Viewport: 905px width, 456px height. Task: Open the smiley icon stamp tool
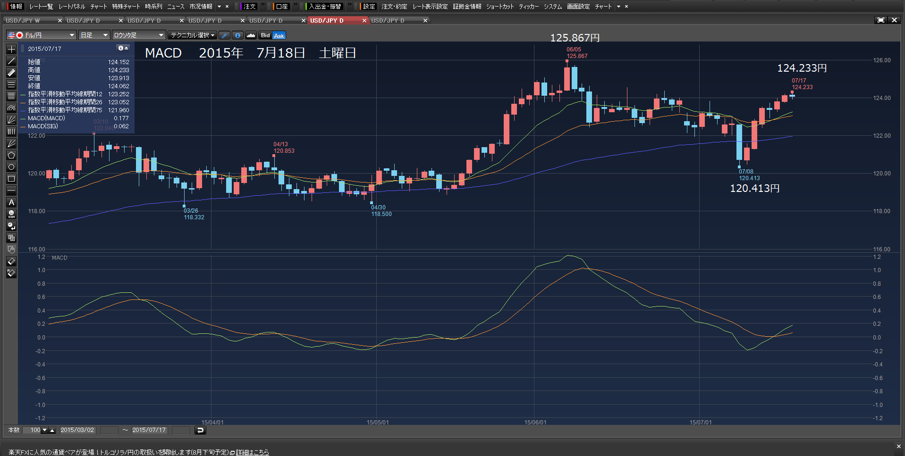(x=11, y=214)
